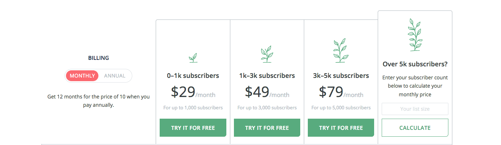Click the Over 5k subscribers? heading

coord(415,64)
